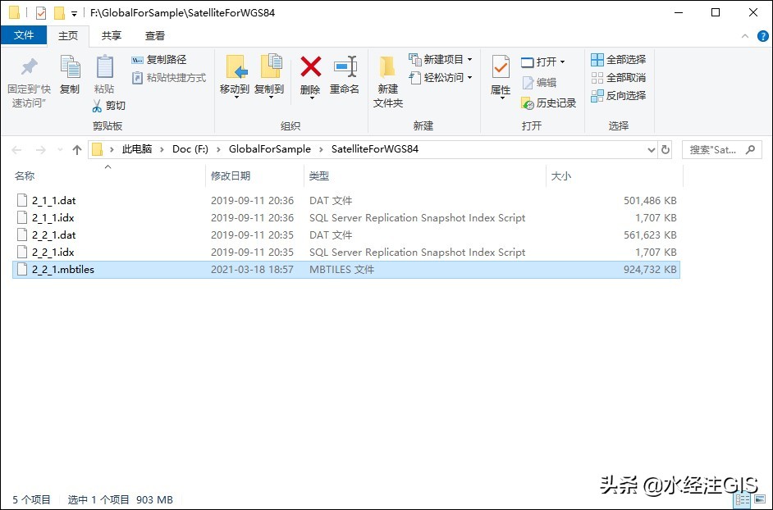Switch to the 查看 (View) ribbon tab
The height and width of the screenshot is (510, 773).
point(153,36)
